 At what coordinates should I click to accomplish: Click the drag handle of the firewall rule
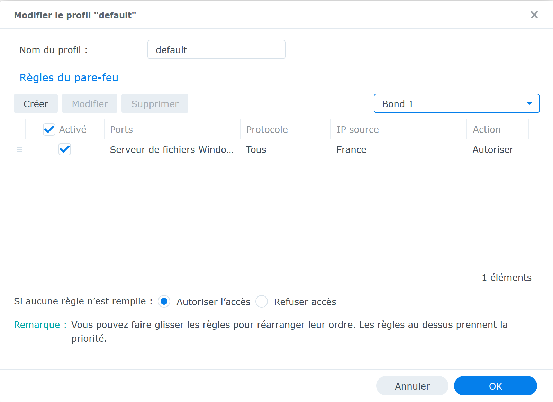coord(19,149)
